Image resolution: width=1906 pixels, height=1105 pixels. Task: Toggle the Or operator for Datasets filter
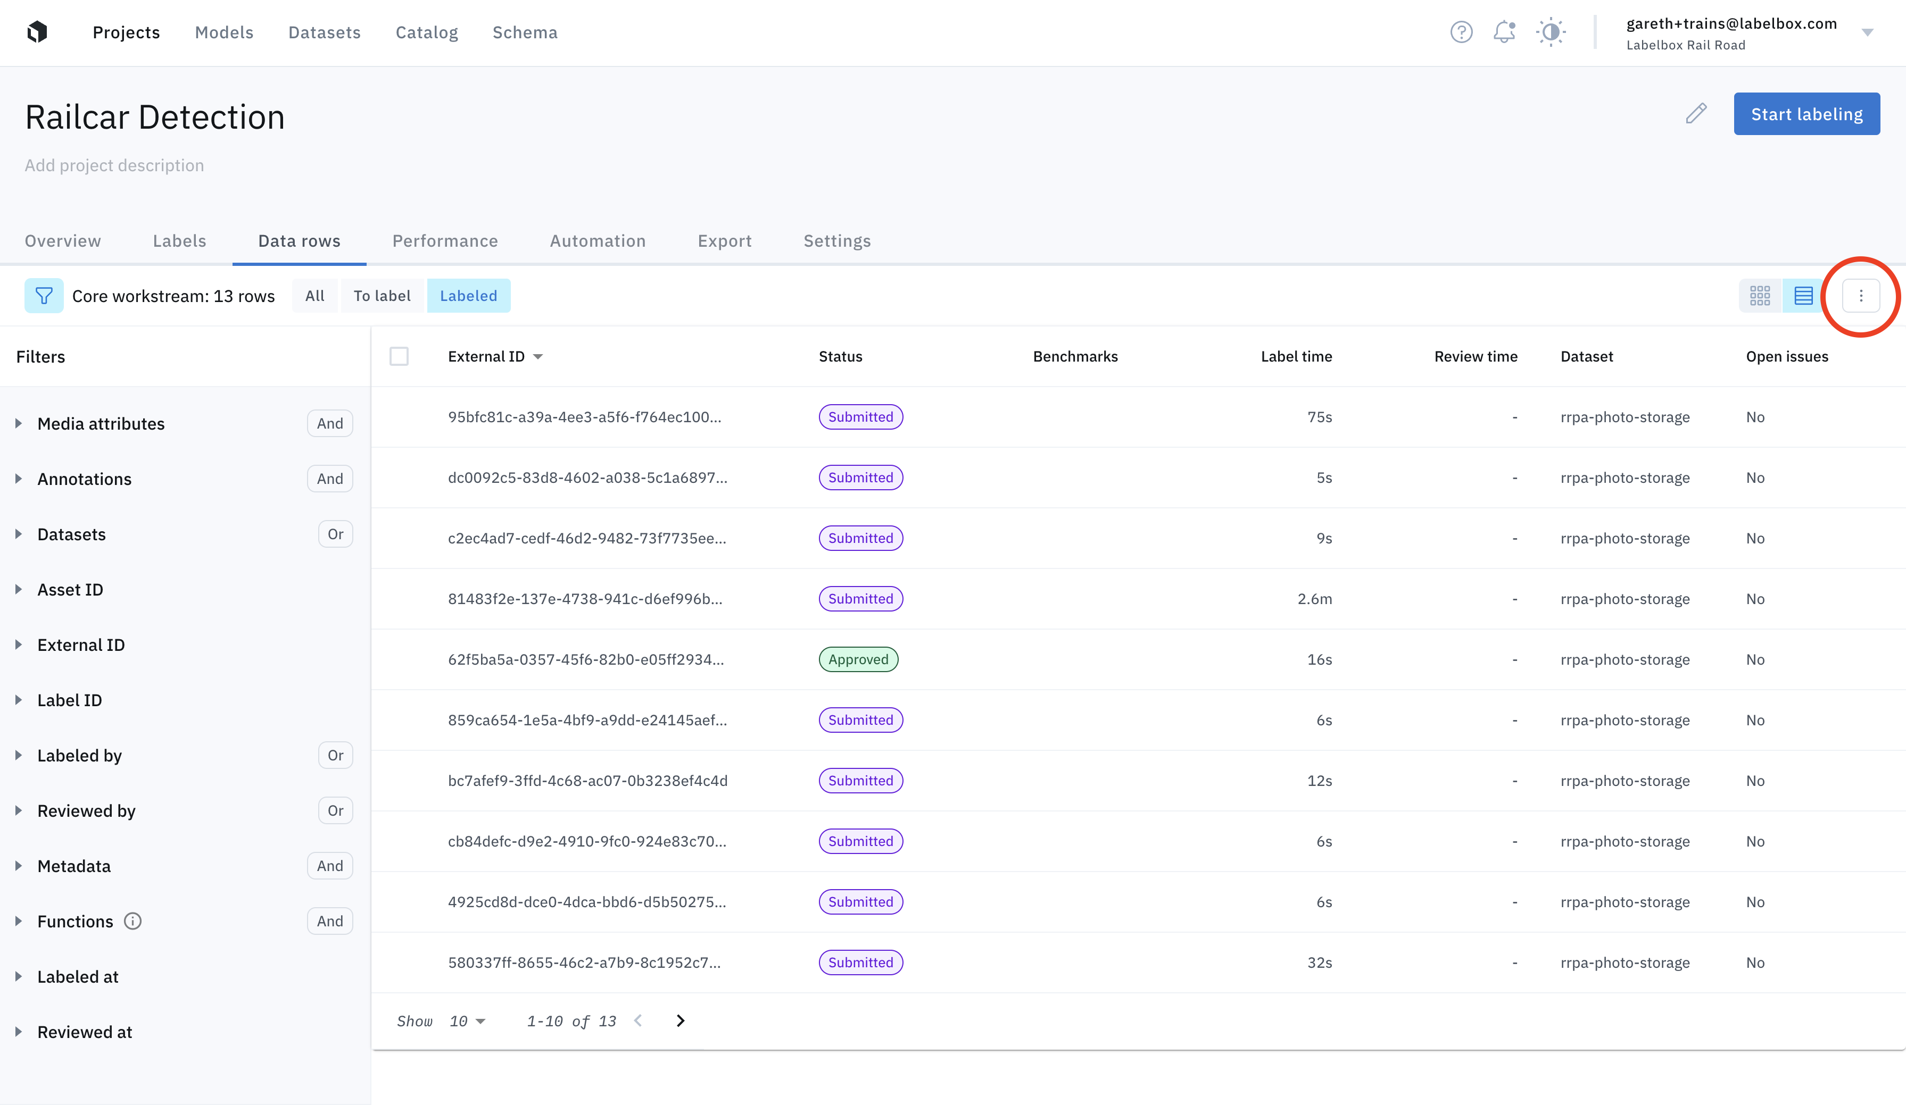[335, 533]
